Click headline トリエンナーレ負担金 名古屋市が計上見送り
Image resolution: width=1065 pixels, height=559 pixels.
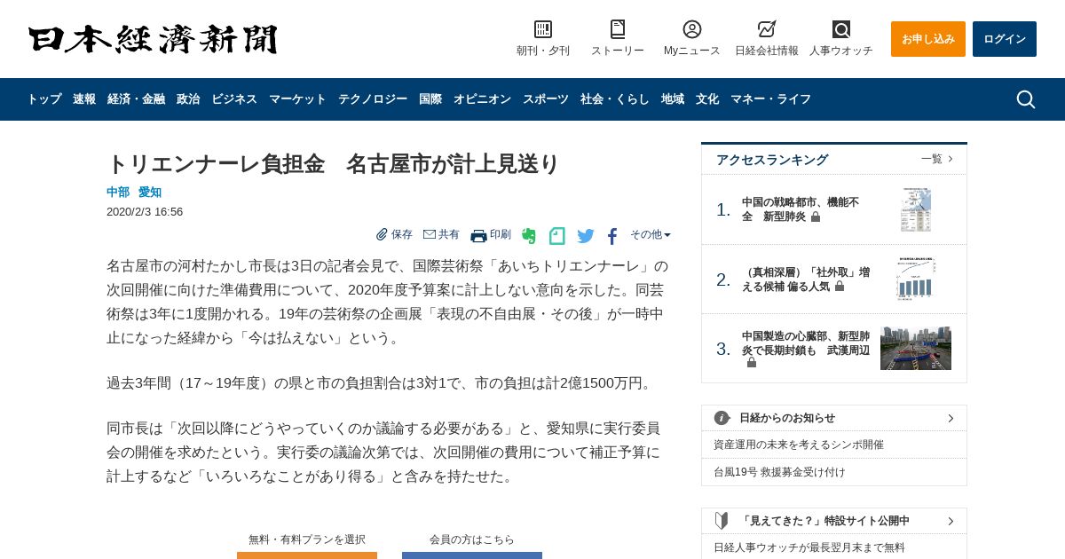point(334,164)
